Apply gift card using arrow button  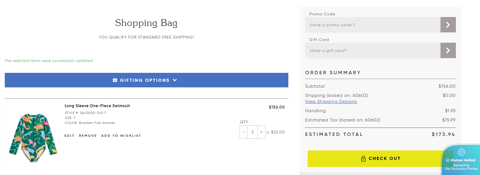click(448, 51)
